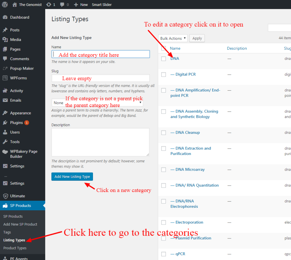Click the Dashboard gauge icon in sidebar
The image size is (291, 260).
point(5,17)
